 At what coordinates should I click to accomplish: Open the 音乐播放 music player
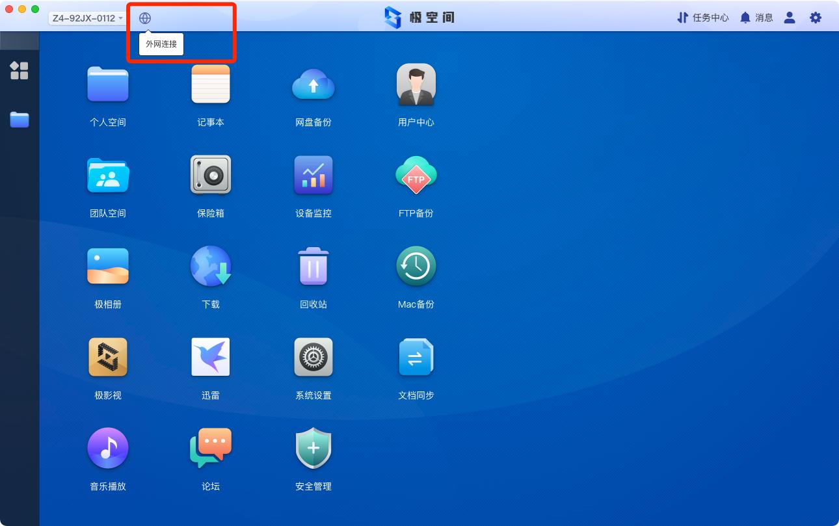[x=108, y=448]
